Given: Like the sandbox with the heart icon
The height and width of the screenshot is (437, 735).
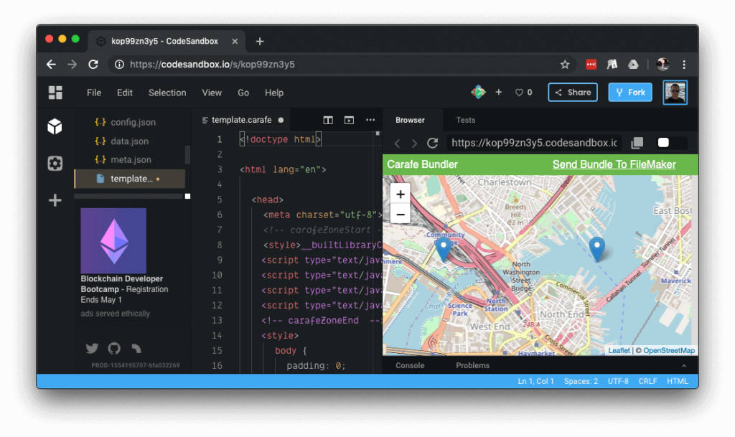Looking at the screenshot, I should [519, 92].
